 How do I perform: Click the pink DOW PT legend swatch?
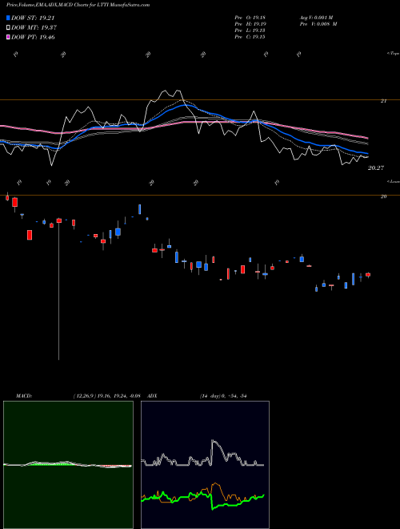[8, 37]
